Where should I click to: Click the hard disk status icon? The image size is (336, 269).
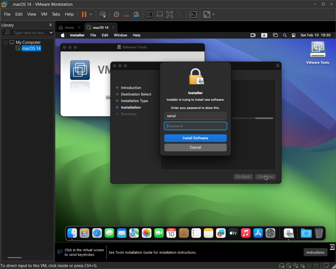click(x=282, y=266)
